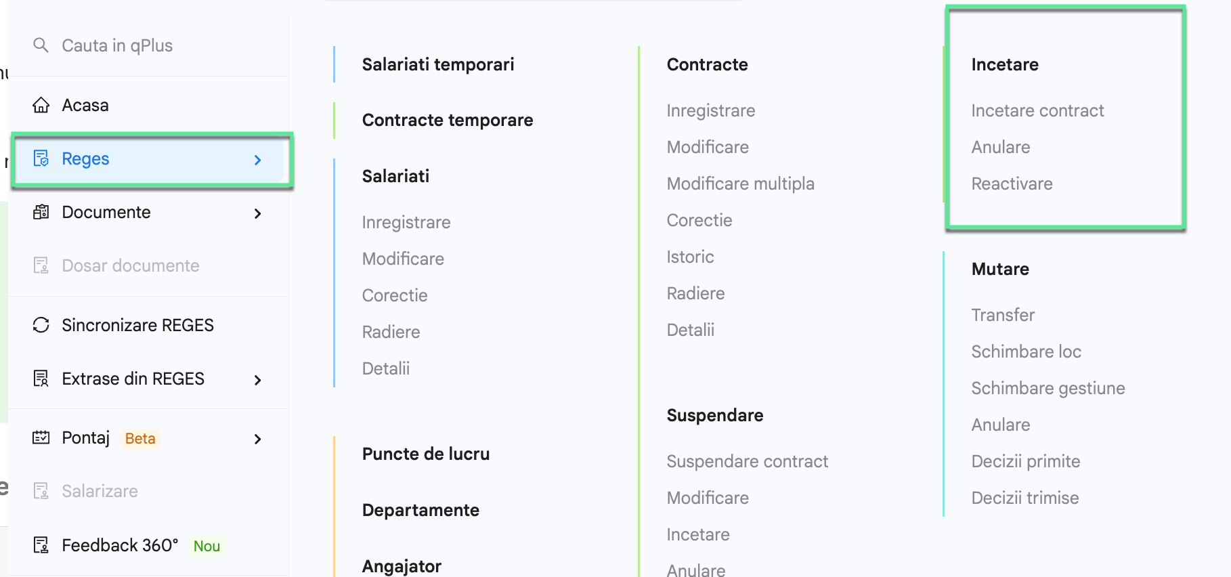Open the Extrase din REGES submenu chevron
Screen dimensions: 1231x577
point(257,380)
